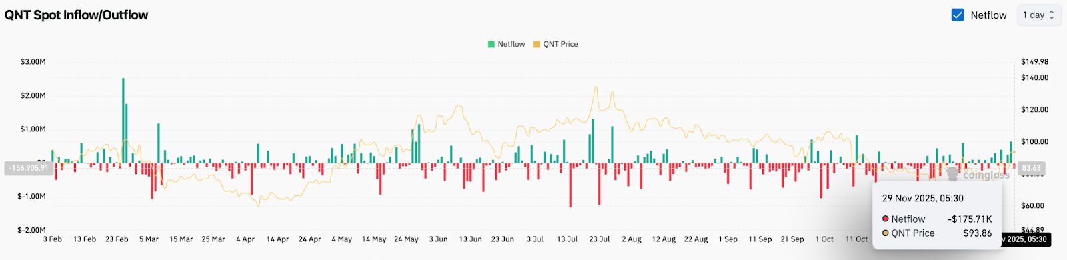Click the 23 Jul date label
1067x260 pixels.
[599, 239]
